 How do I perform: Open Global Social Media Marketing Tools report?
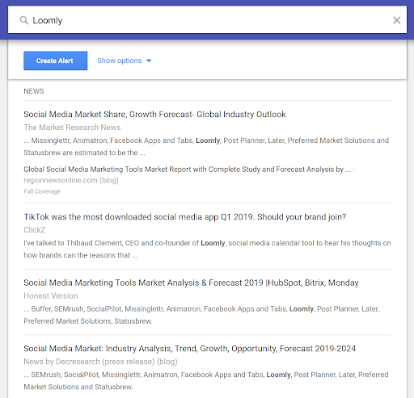pos(188,170)
